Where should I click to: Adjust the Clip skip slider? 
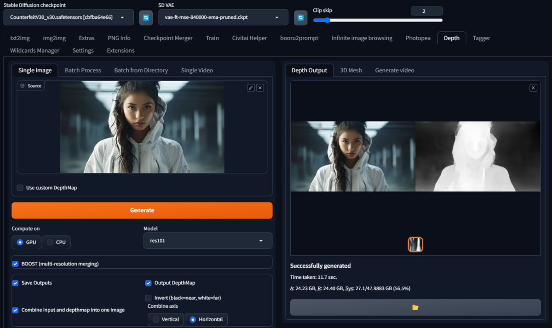click(327, 20)
